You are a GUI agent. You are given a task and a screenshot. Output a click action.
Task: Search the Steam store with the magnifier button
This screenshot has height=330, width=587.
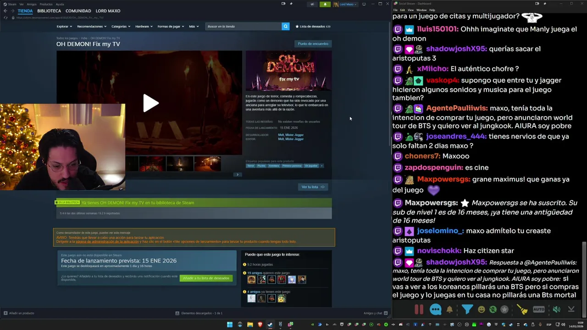[285, 26]
